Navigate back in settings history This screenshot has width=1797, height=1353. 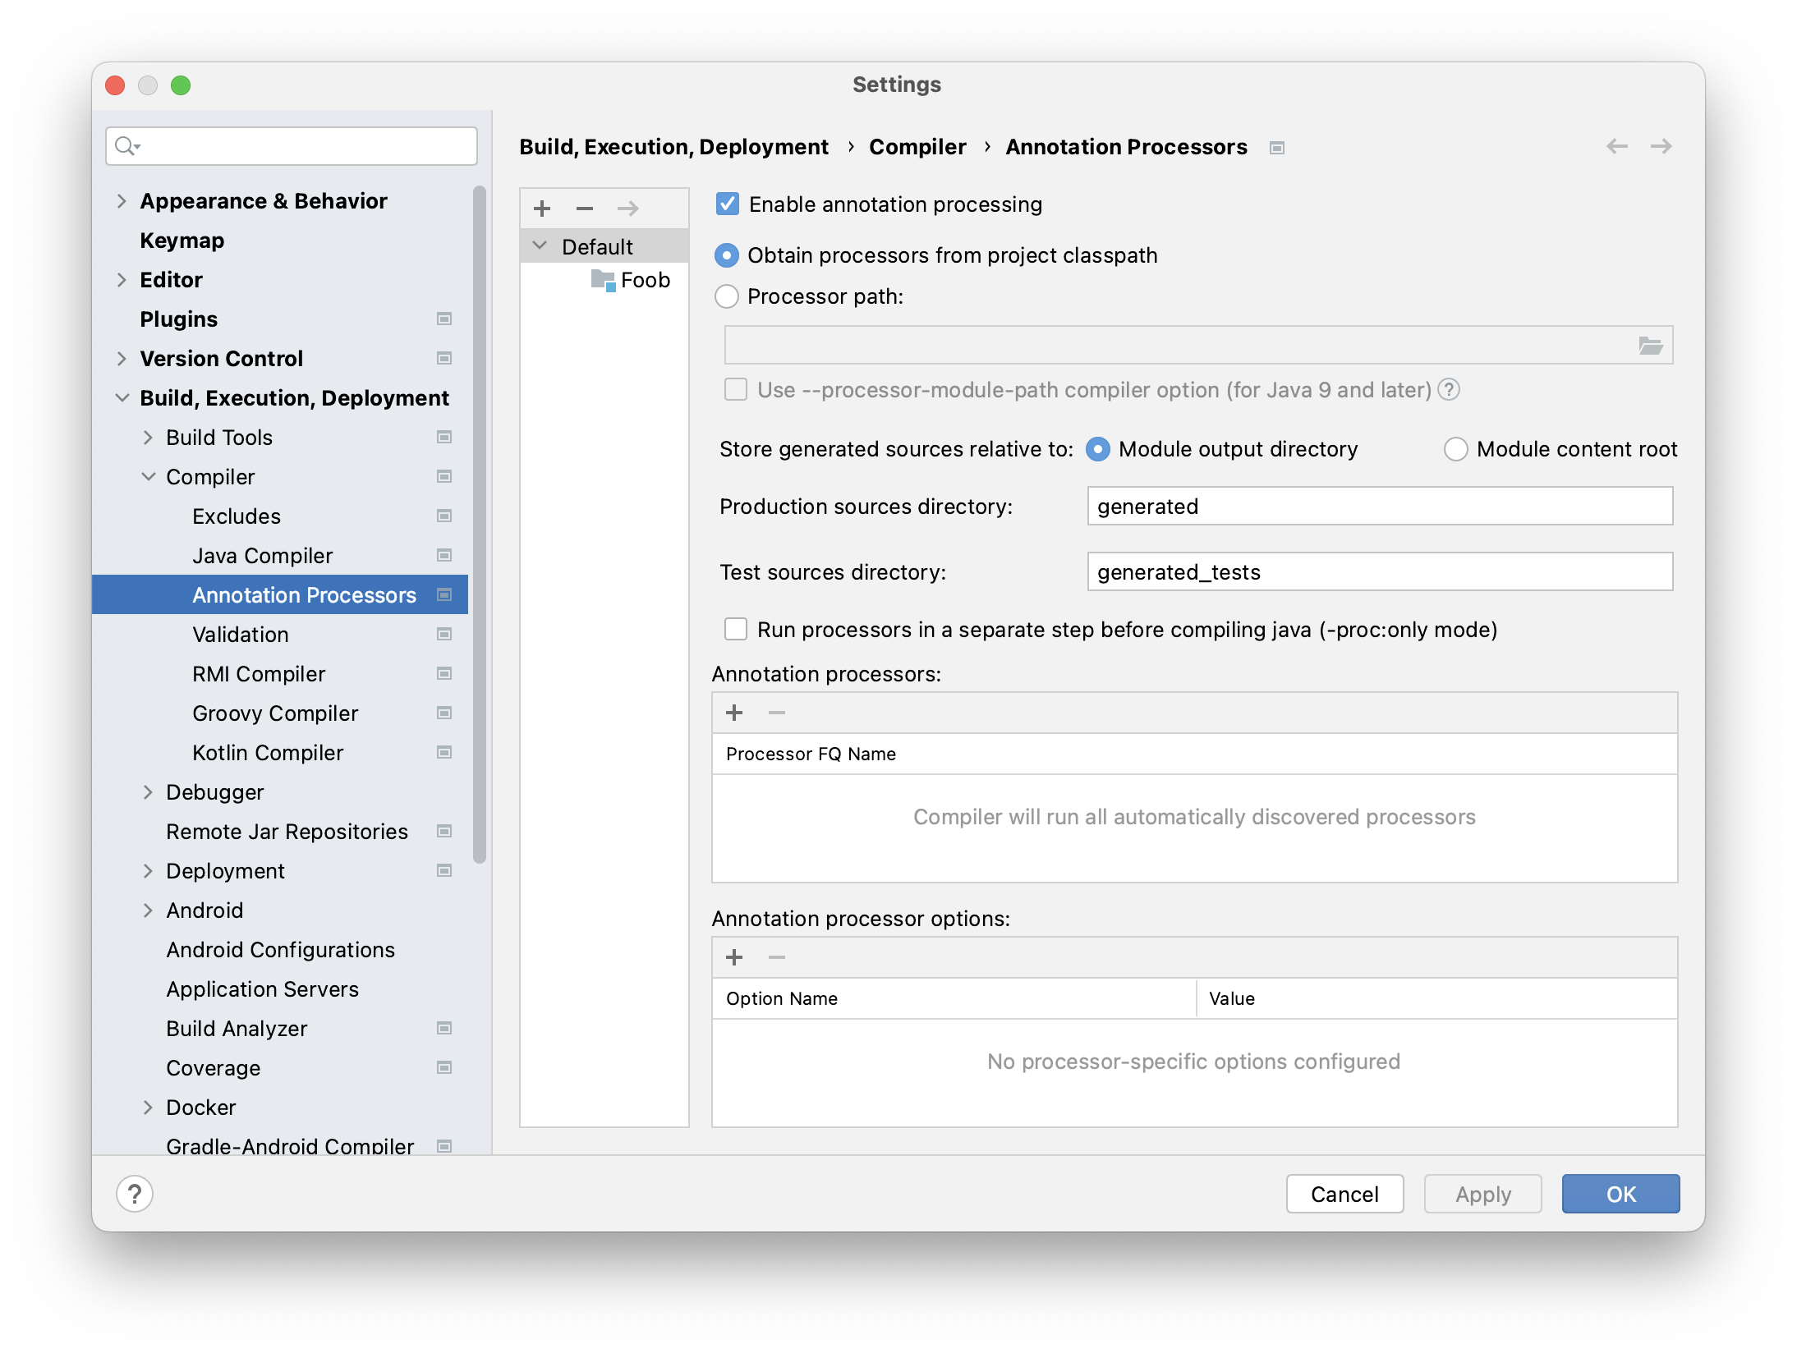[x=1617, y=146]
